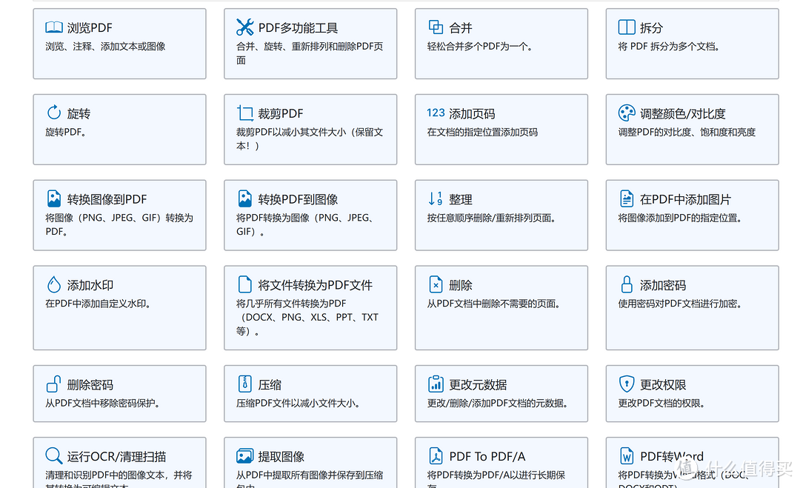Viewport: 800px width, 488px height.
Task: Click the file-with-X 删除 icon
Action: click(x=436, y=284)
